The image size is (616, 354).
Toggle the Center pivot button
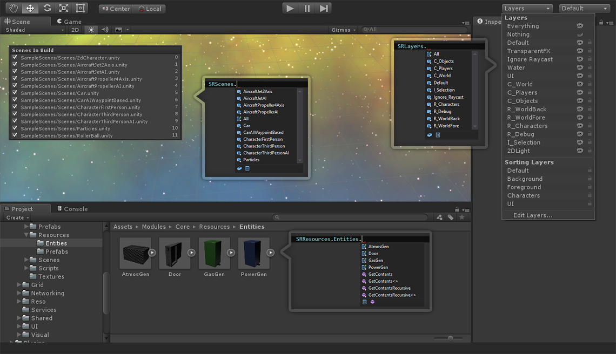pyautogui.click(x=116, y=9)
